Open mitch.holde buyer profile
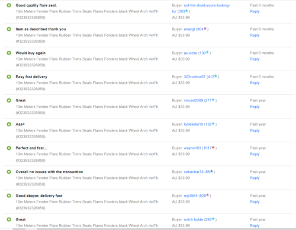 [x=194, y=219]
